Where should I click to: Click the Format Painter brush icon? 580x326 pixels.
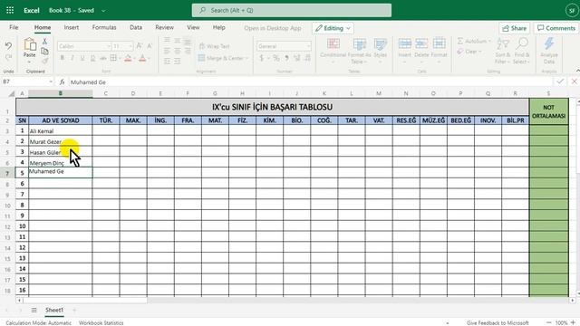(44, 61)
